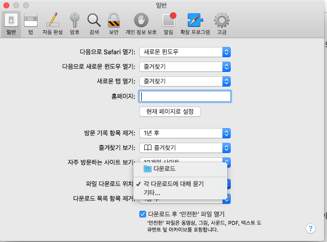Select 각 다운로드에 대해 묻기 menu option
The width and height of the screenshot is (327, 242).
pos(180,184)
